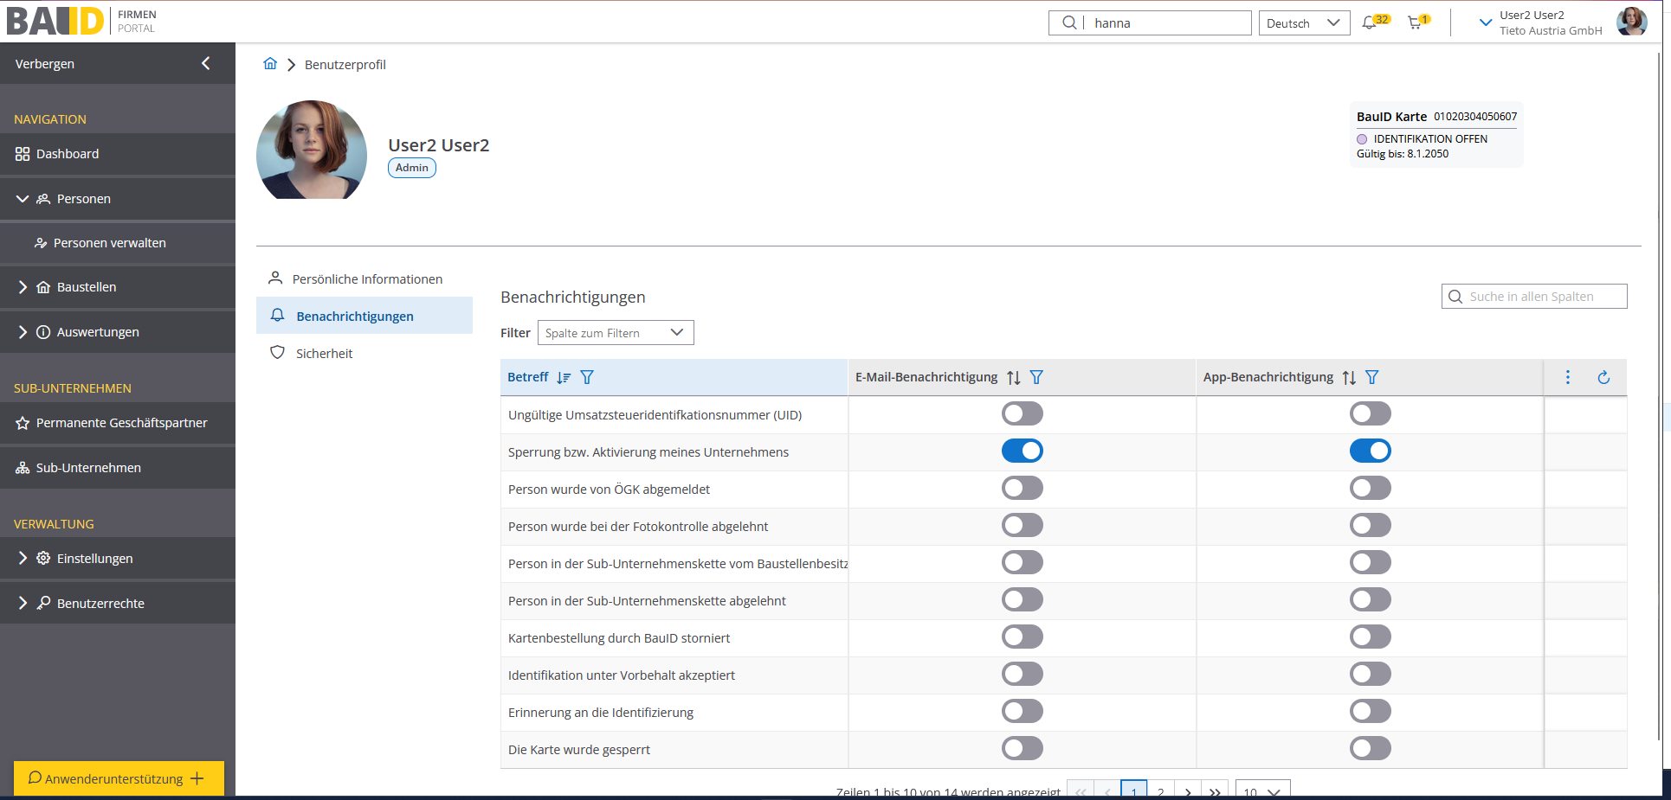Expand the Auswertungen menu section

23,332
